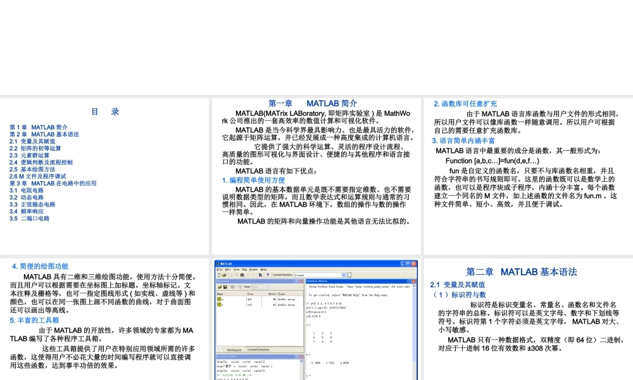
Task: Close the Workspace panel in MATLAB screenshot
Action: (301, 281)
